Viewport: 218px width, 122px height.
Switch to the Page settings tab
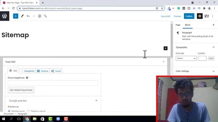(178, 25)
